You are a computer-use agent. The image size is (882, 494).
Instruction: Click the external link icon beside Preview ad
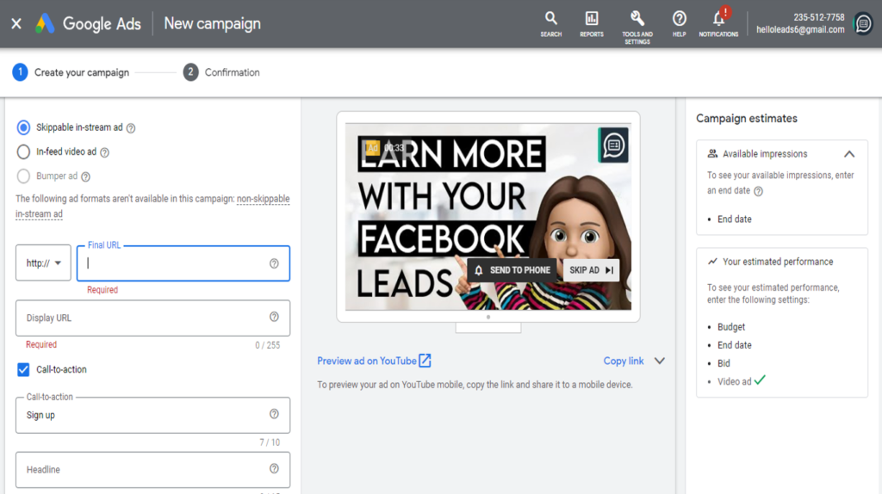[425, 361]
